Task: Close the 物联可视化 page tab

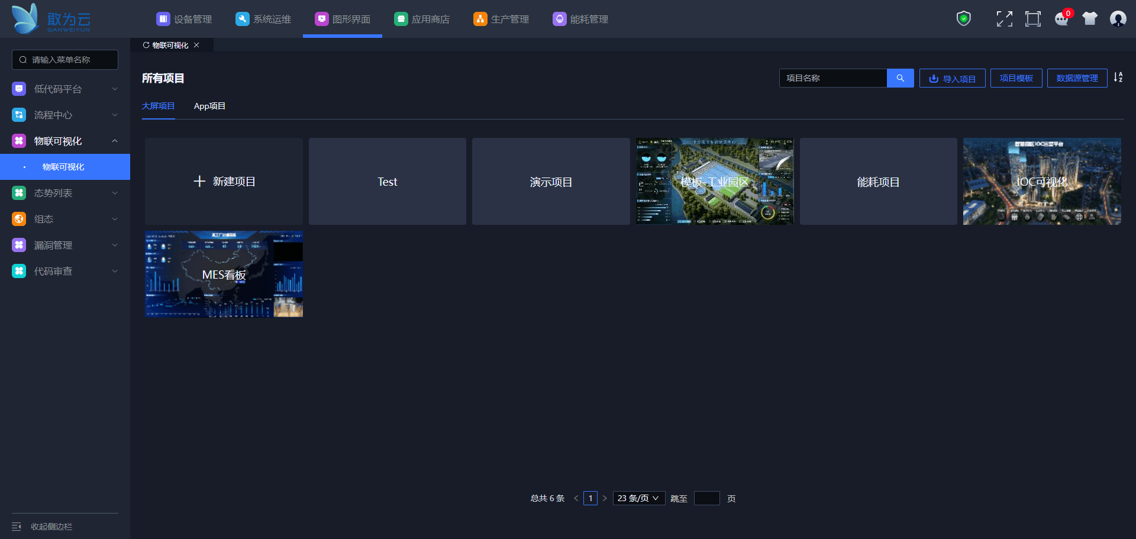Action: pos(196,45)
